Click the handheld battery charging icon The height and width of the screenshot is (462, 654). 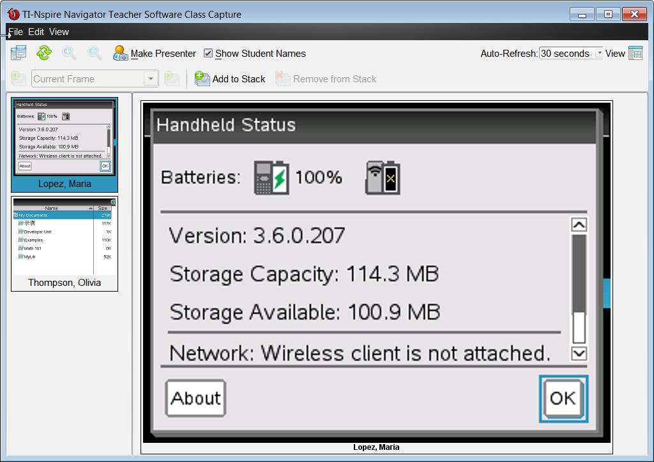271,177
